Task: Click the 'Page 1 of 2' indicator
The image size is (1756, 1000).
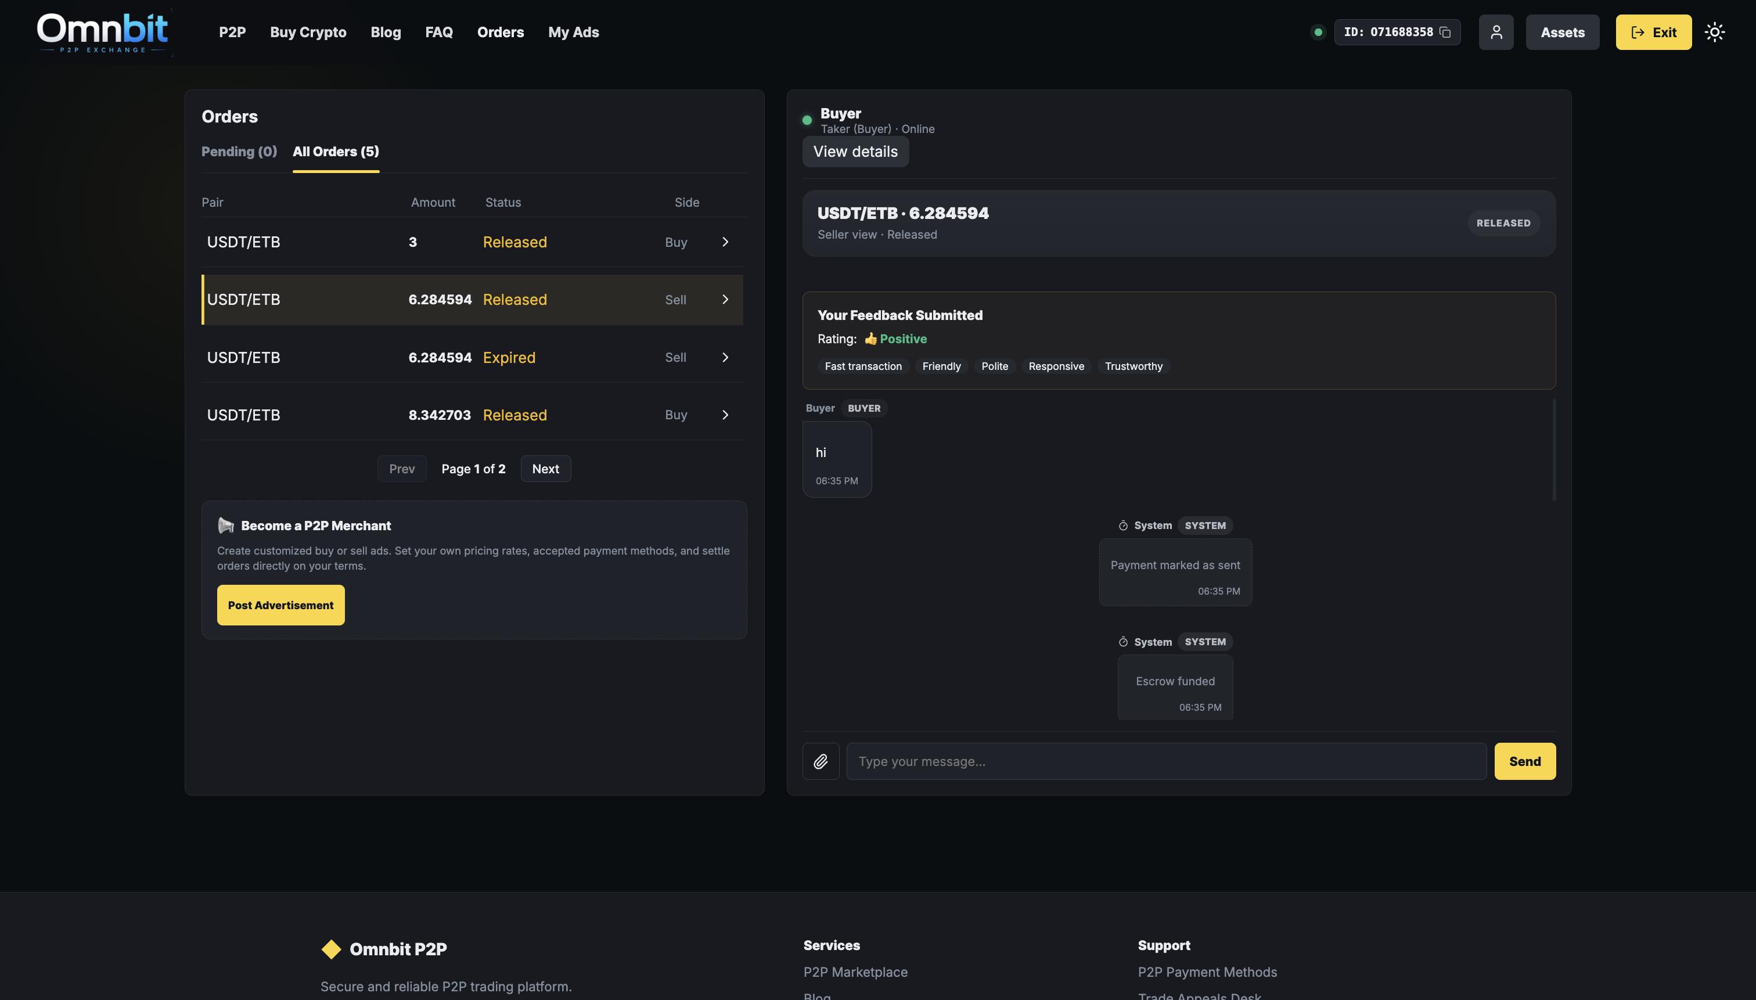Action: (x=473, y=469)
